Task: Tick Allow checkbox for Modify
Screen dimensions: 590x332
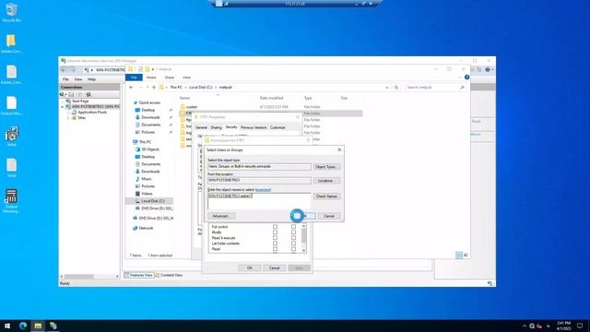Action: point(275,232)
